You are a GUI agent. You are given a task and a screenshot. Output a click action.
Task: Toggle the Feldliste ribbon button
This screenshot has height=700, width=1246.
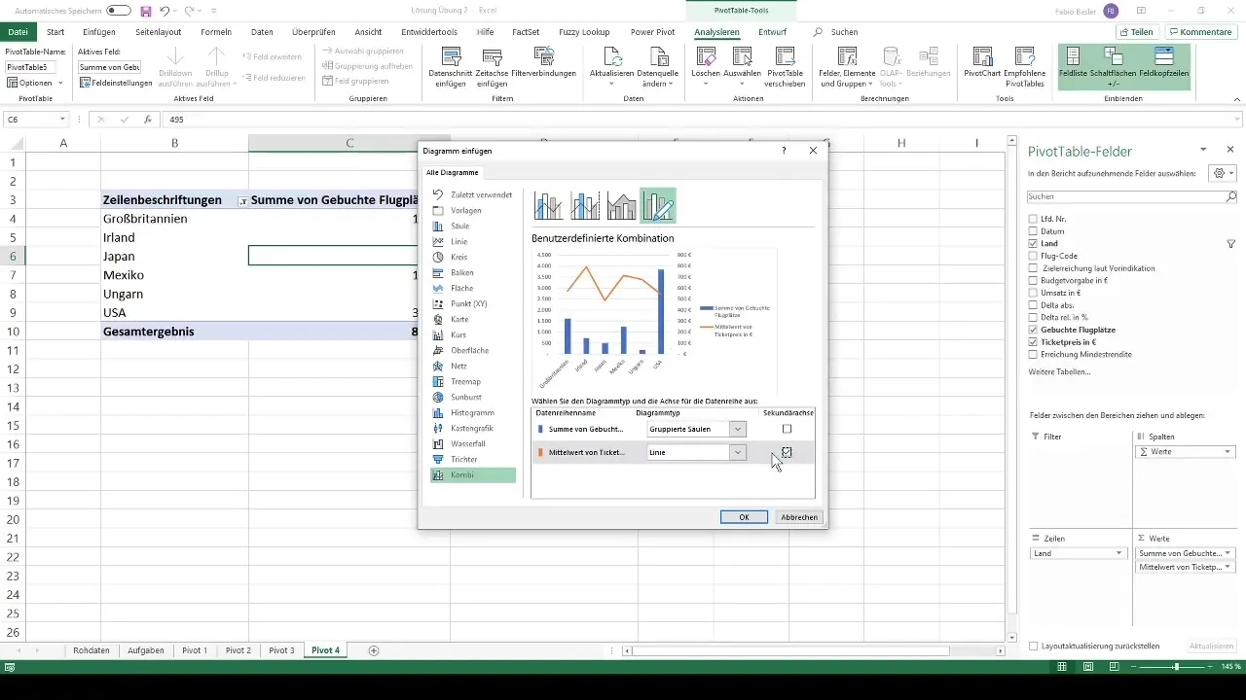1073,66
